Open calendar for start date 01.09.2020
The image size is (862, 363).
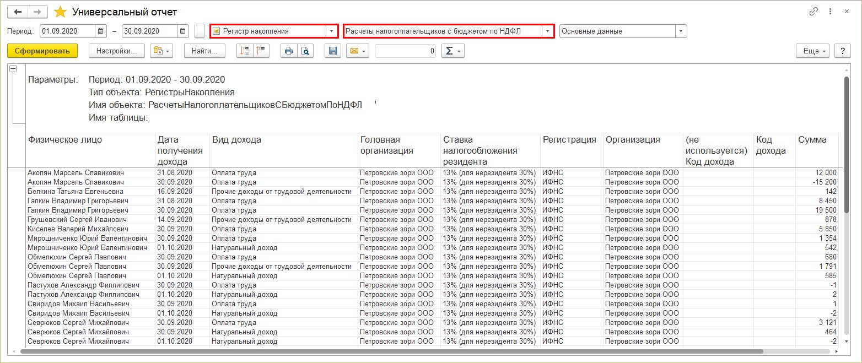click(101, 31)
